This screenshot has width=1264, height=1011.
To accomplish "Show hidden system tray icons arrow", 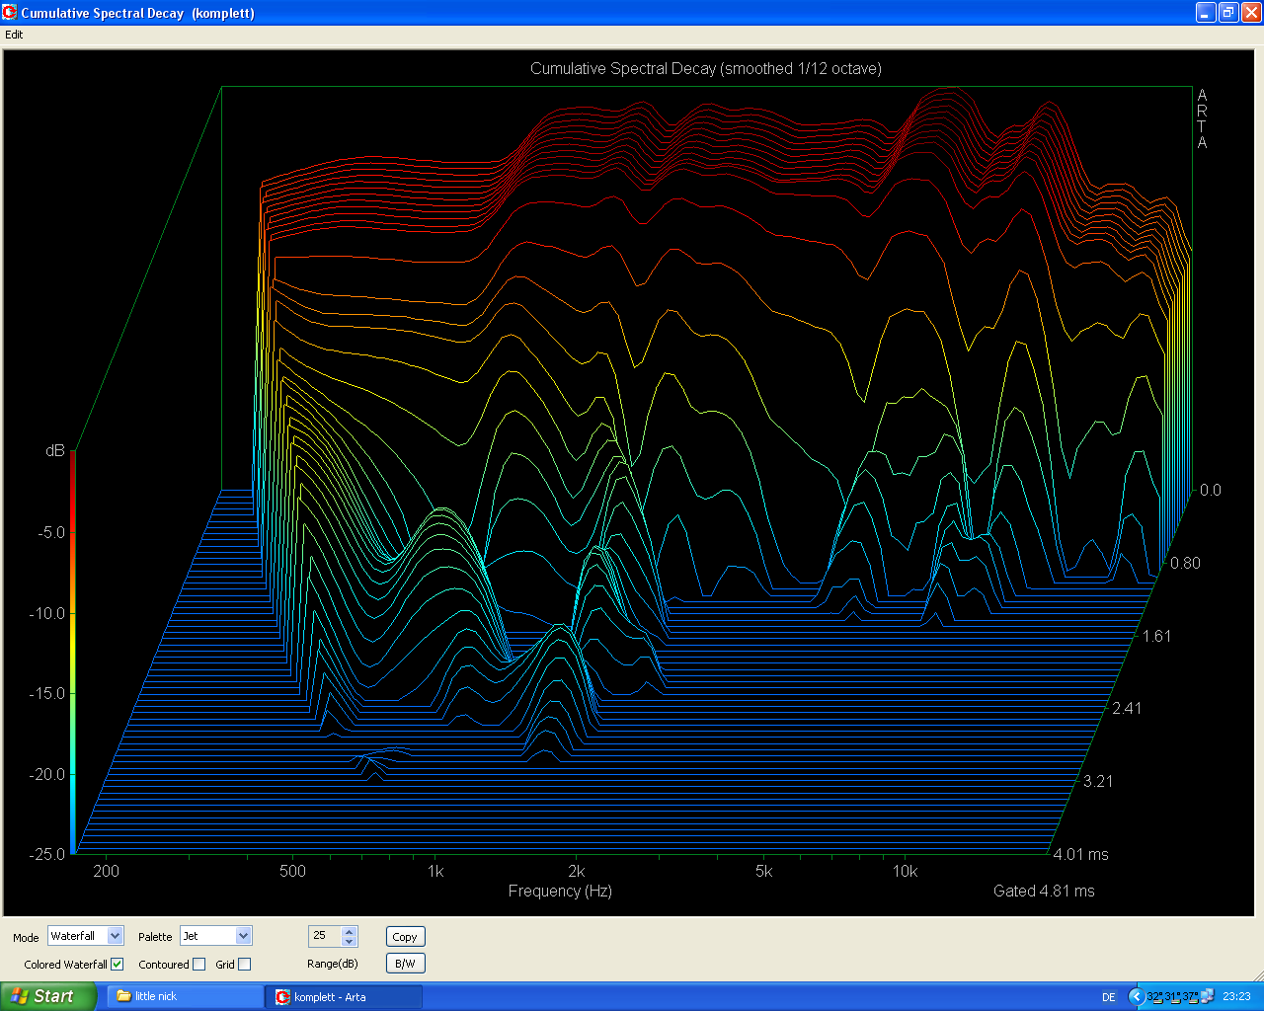I will tap(1136, 996).
